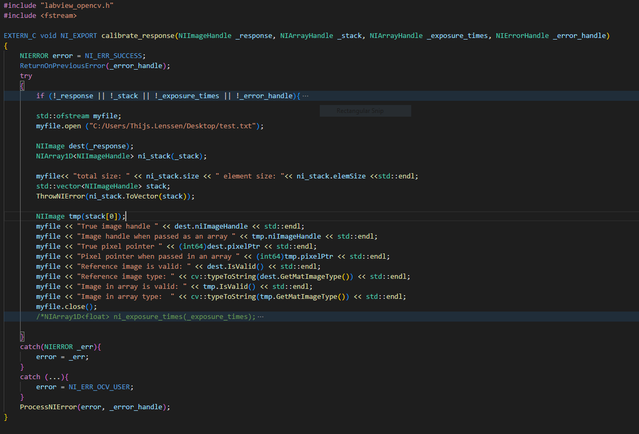The height and width of the screenshot is (434, 639).
Task: Select the EXTERN_C macro
Action: tap(20, 36)
